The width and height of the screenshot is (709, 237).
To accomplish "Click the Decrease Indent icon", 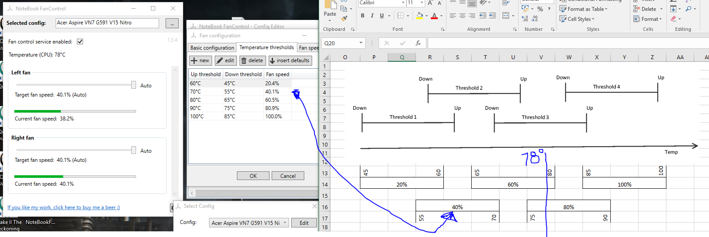I will tap(483, 16).
